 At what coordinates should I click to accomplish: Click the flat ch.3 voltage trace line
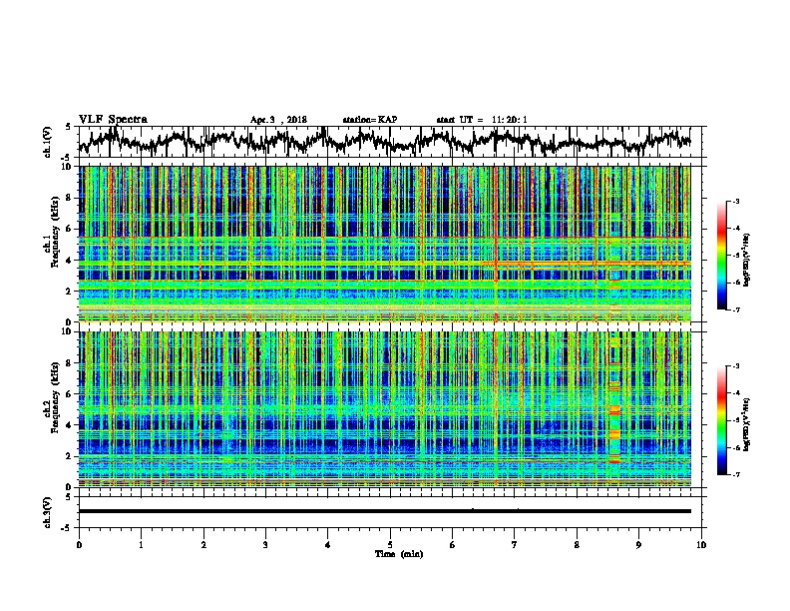[384, 511]
